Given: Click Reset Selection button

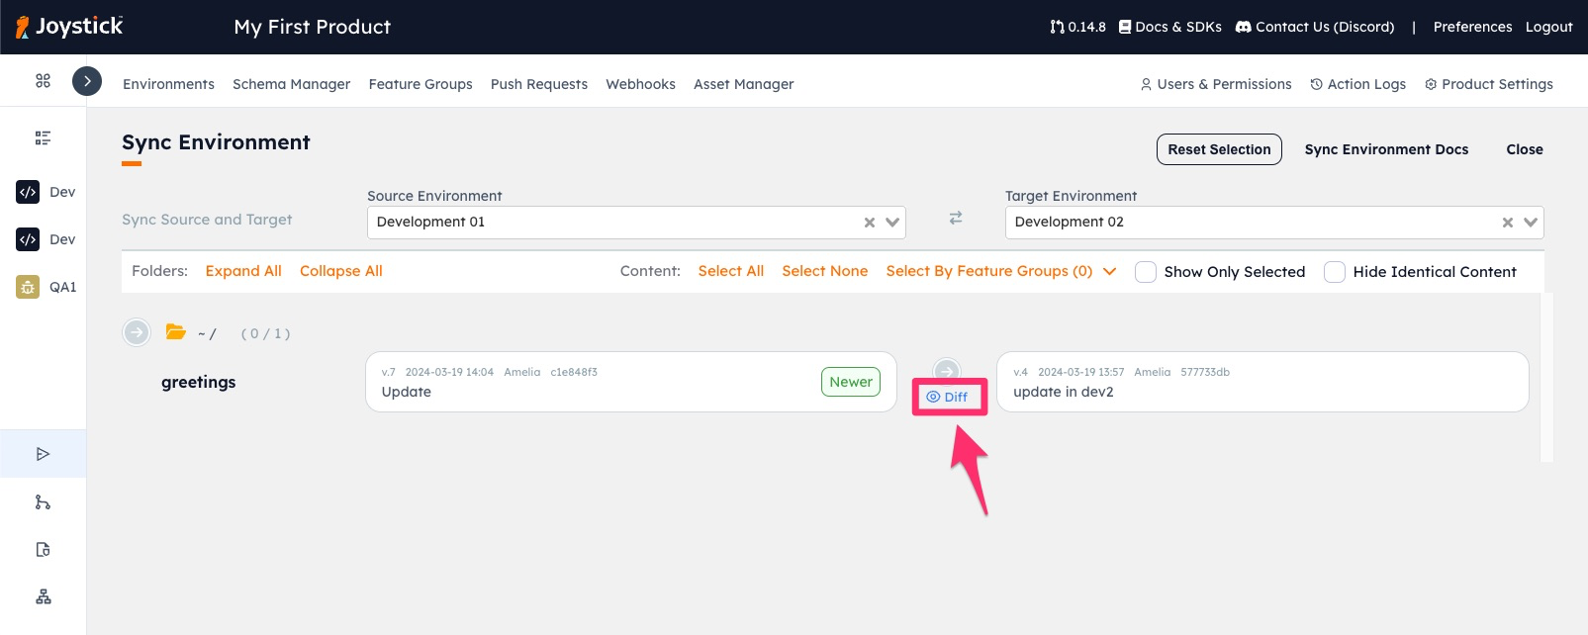Looking at the screenshot, I should (1219, 149).
